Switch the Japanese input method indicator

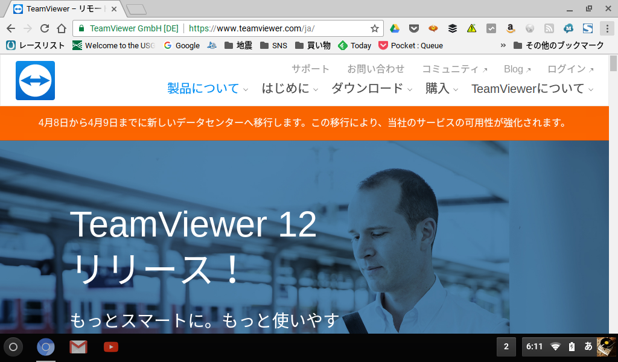(x=588, y=346)
